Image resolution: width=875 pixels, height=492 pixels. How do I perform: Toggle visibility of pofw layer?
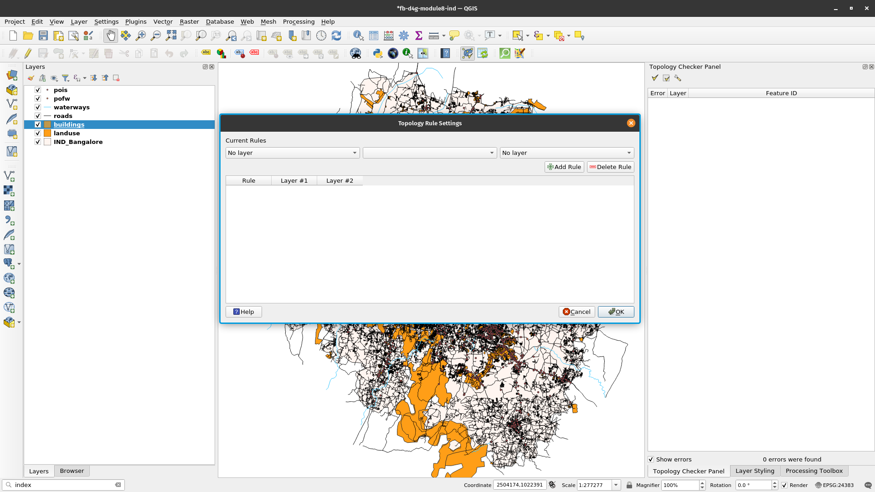tap(38, 98)
